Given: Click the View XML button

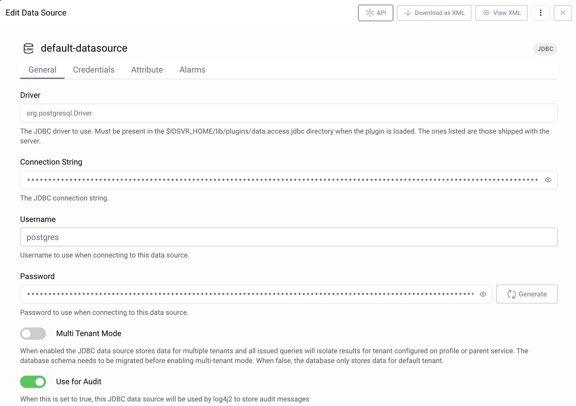Looking at the screenshot, I should coord(501,13).
